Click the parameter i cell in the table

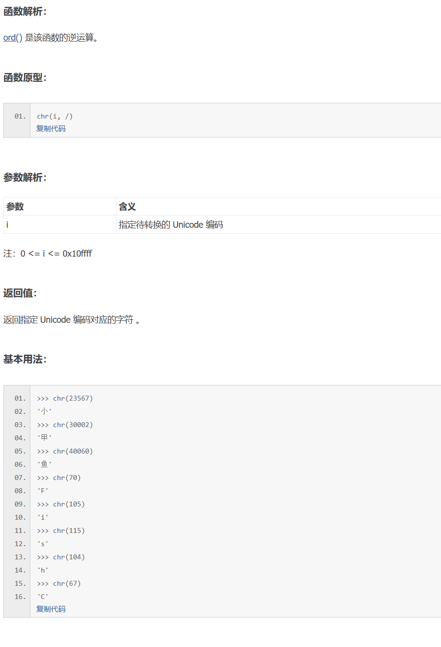click(7, 224)
